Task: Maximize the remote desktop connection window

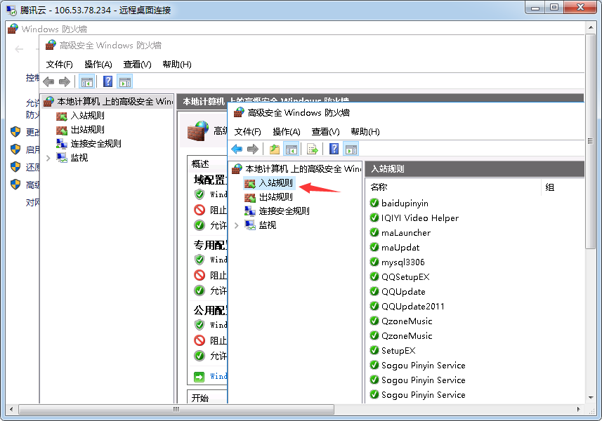Action: pyautogui.click(x=554, y=7)
